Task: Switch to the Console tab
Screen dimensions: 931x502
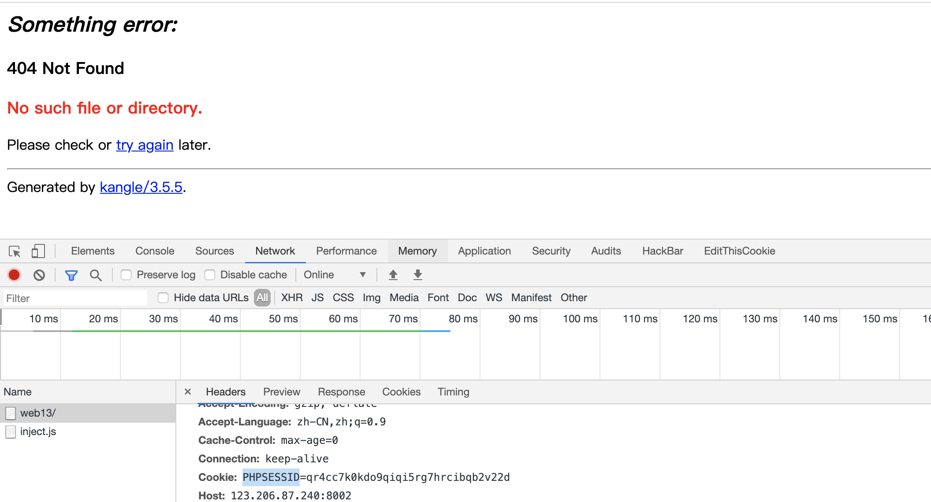Action: pyautogui.click(x=155, y=251)
